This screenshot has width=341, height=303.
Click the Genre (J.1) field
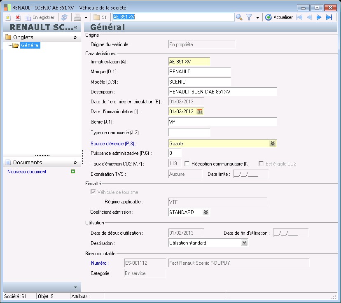[x=223, y=121]
